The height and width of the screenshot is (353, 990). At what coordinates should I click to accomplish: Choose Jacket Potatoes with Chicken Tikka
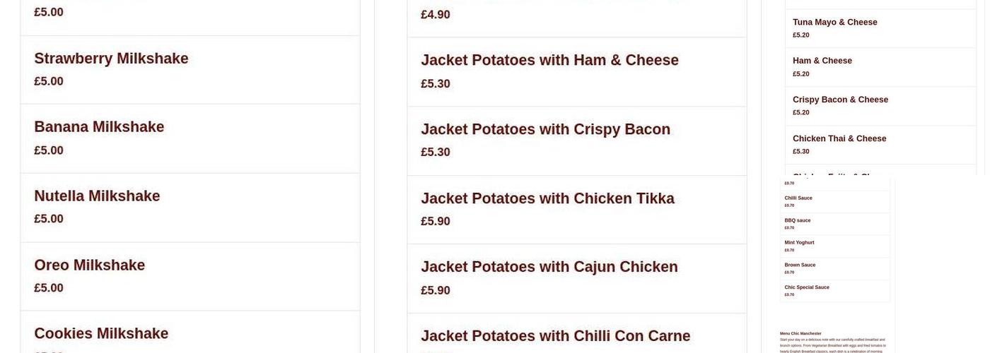547,199
